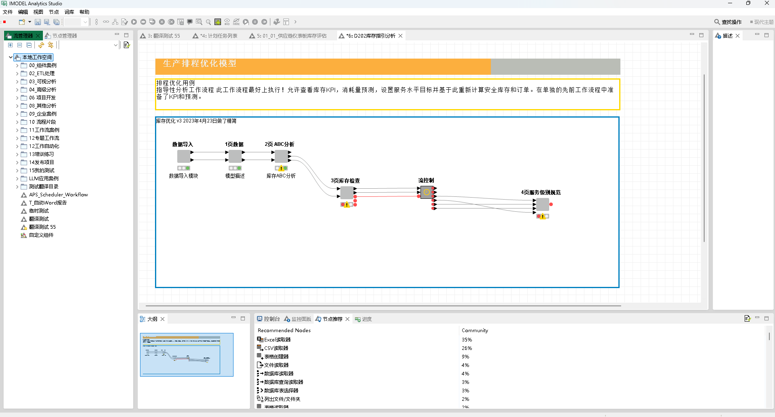
Task: Execute selected nodes with play icon
Action: click(134, 22)
